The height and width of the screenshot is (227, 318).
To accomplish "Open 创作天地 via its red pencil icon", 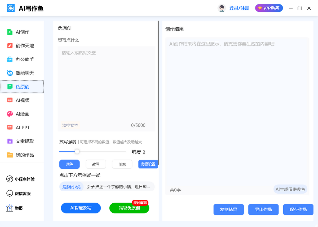I will (x=10, y=46).
